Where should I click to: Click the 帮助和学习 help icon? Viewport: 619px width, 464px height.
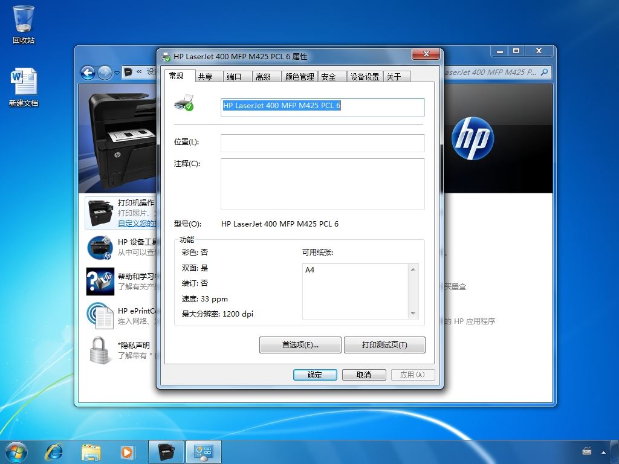[x=100, y=282]
